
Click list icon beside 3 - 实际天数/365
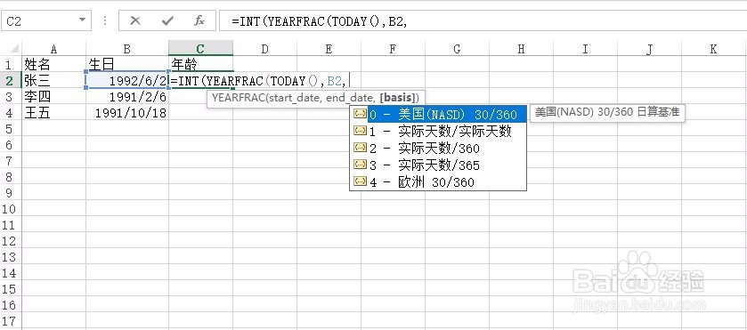click(x=361, y=165)
